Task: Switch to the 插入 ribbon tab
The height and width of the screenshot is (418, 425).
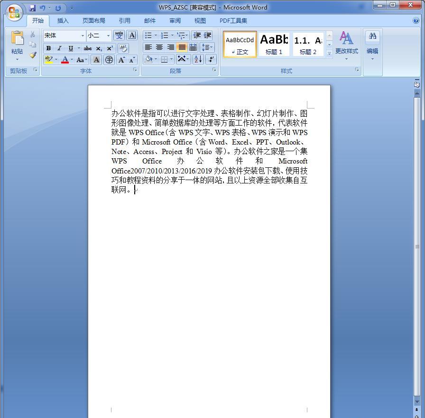Action: coord(64,20)
